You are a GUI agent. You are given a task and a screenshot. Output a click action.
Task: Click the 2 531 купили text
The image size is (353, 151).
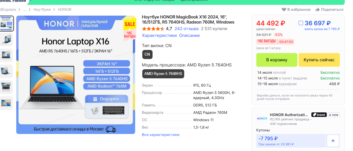[214, 29]
